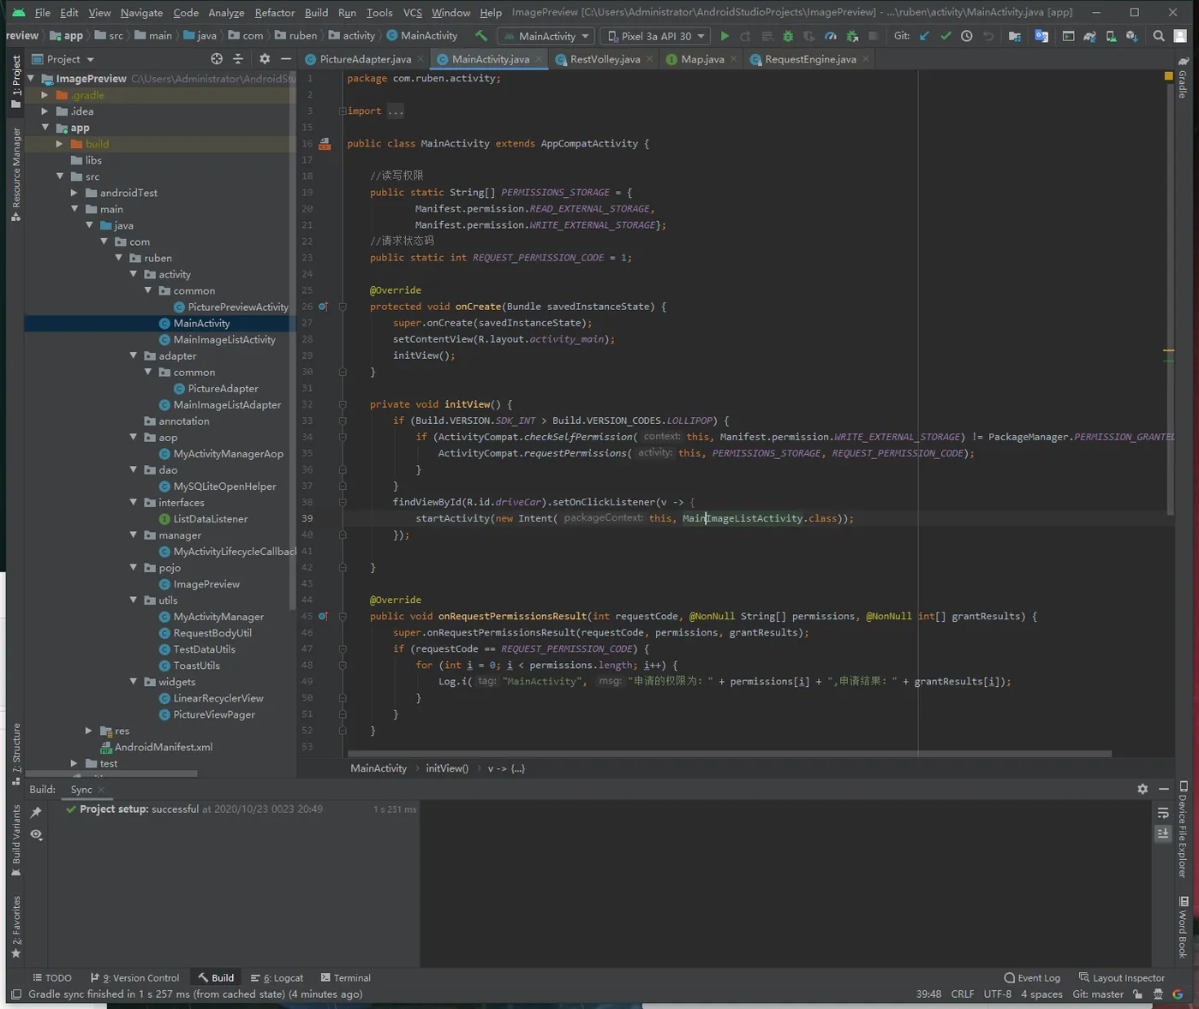
Task: Click Attach Debugger to Android Process icon
Action: (x=851, y=36)
